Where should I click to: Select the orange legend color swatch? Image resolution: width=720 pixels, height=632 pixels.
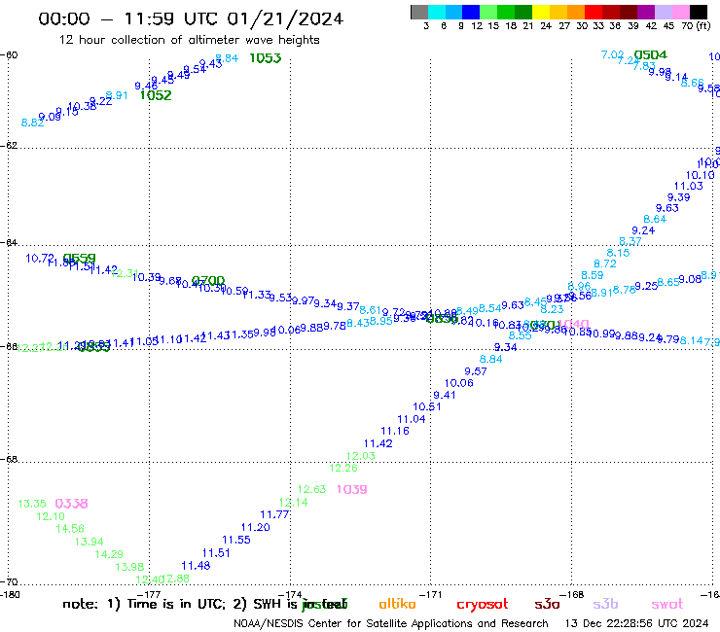[576, 12]
